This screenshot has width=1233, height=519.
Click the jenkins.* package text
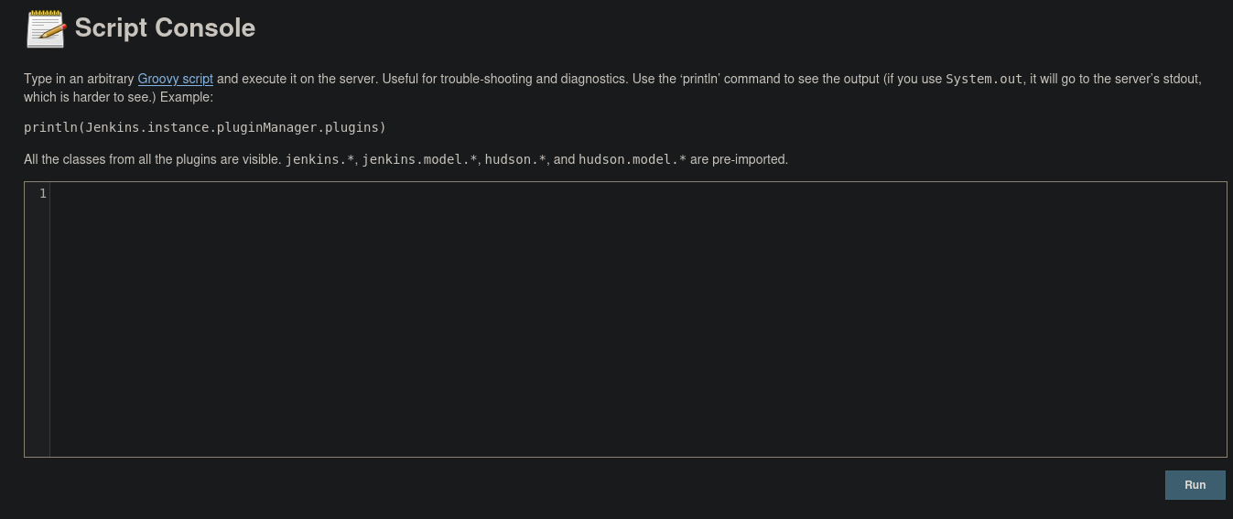pyautogui.click(x=319, y=159)
